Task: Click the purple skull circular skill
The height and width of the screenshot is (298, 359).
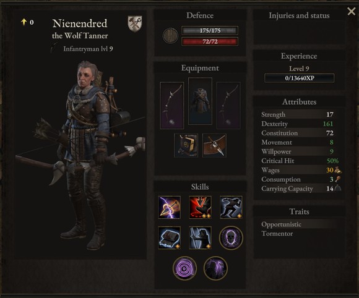Action: [x=231, y=238]
